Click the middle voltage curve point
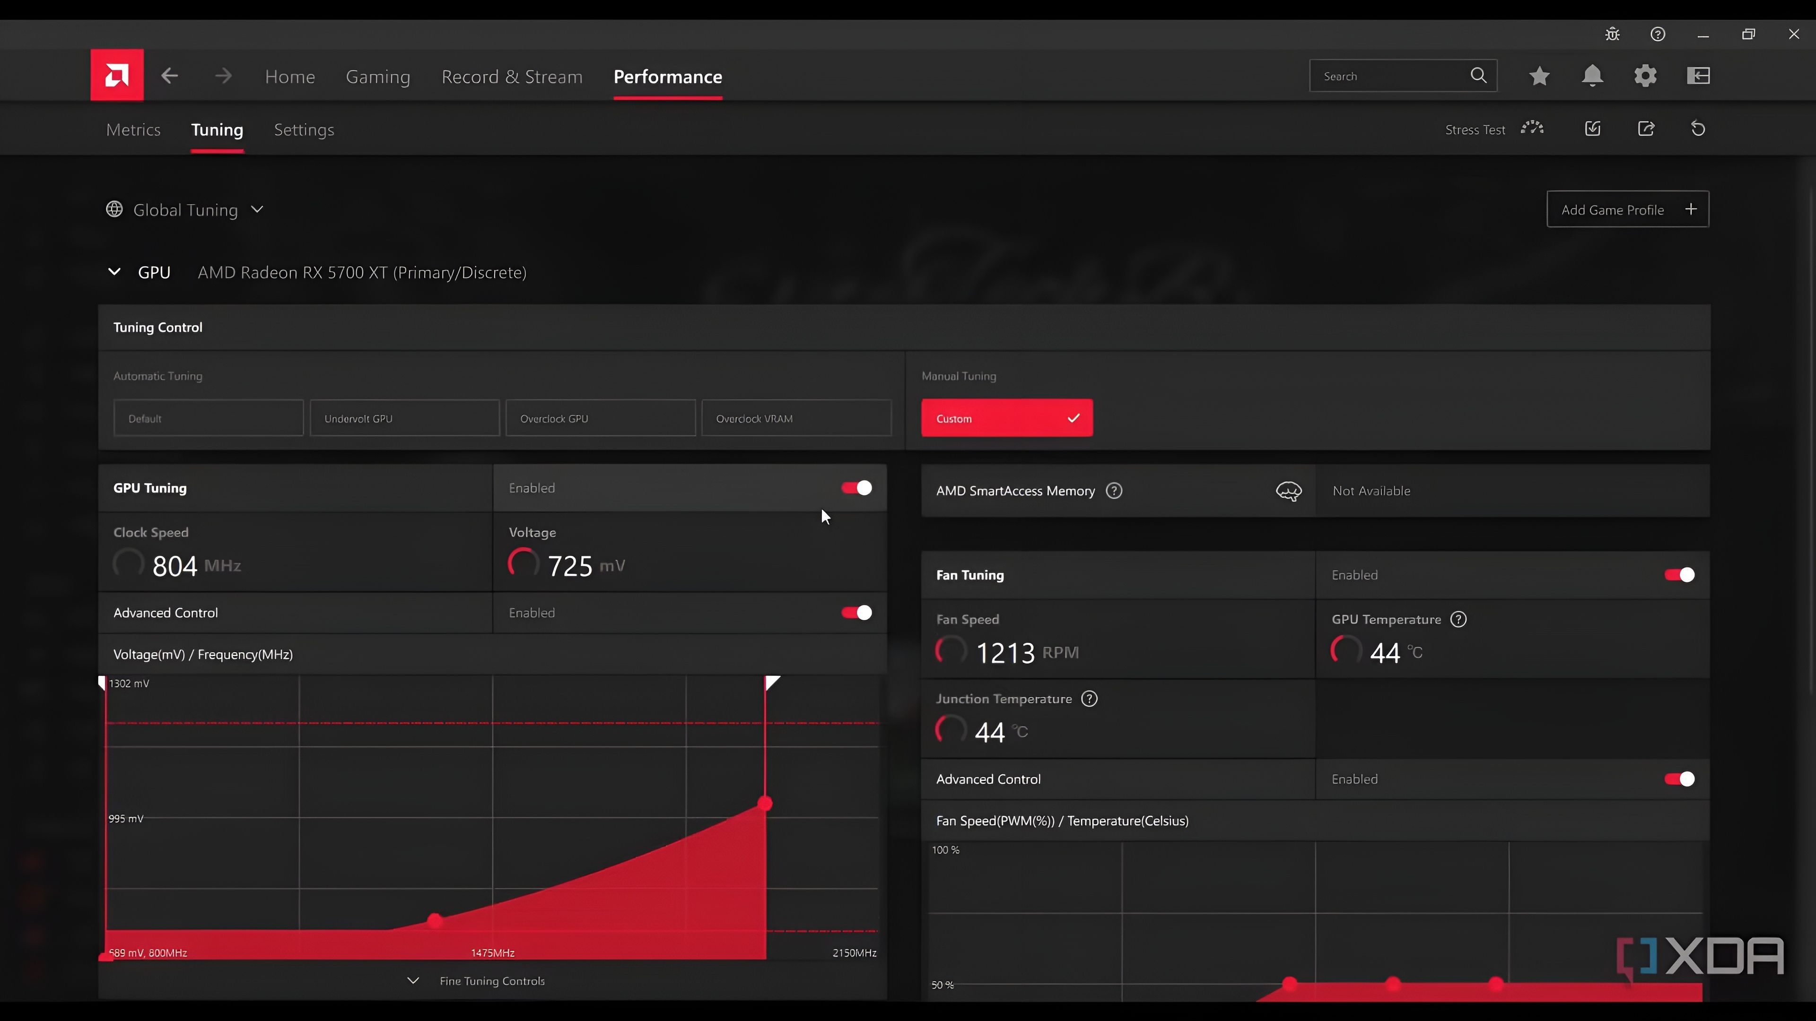The width and height of the screenshot is (1816, 1021). [435, 920]
